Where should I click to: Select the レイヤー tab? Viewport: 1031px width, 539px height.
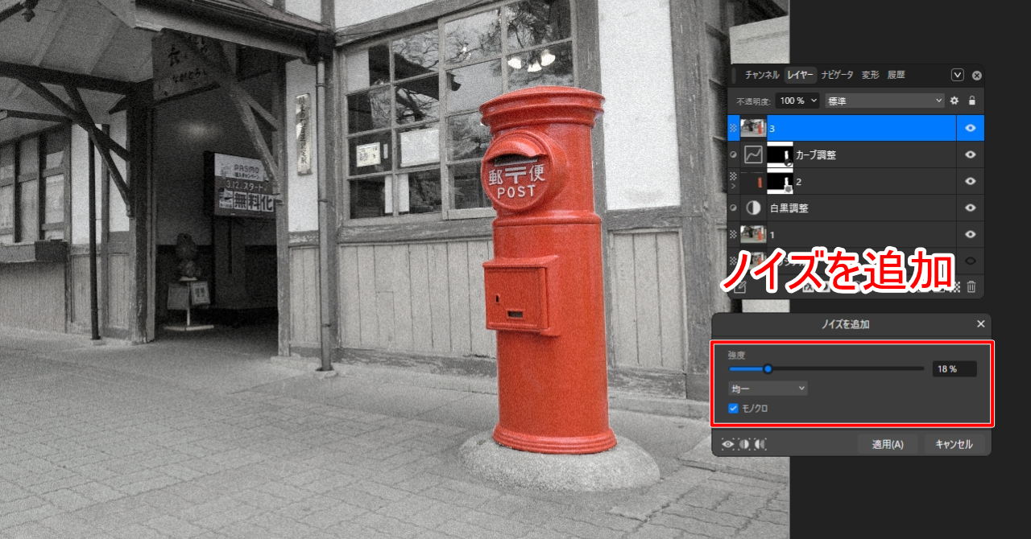pos(801,75)
